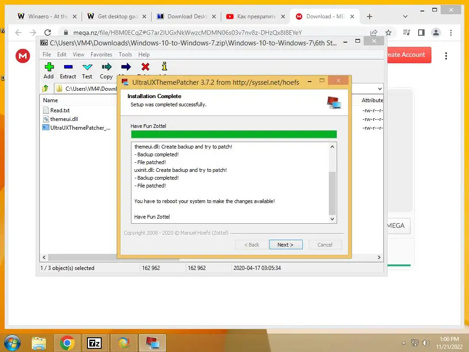Image resolution: width=469 pixels, height=352 pixels.
Task: Click installer log scrollbar thumb
Action: pyautogui.click(x=332, y=193)
